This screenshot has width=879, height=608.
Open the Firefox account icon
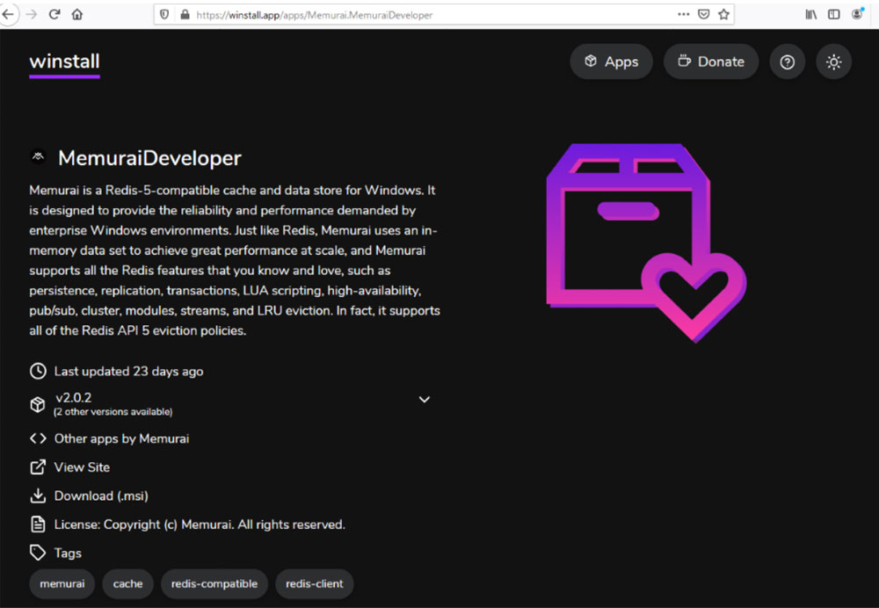pos(857,14)
